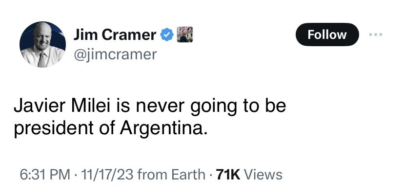The width and height of the screenshot is (404, 196).
Task: Click the Views label
Action: [263, 175]
